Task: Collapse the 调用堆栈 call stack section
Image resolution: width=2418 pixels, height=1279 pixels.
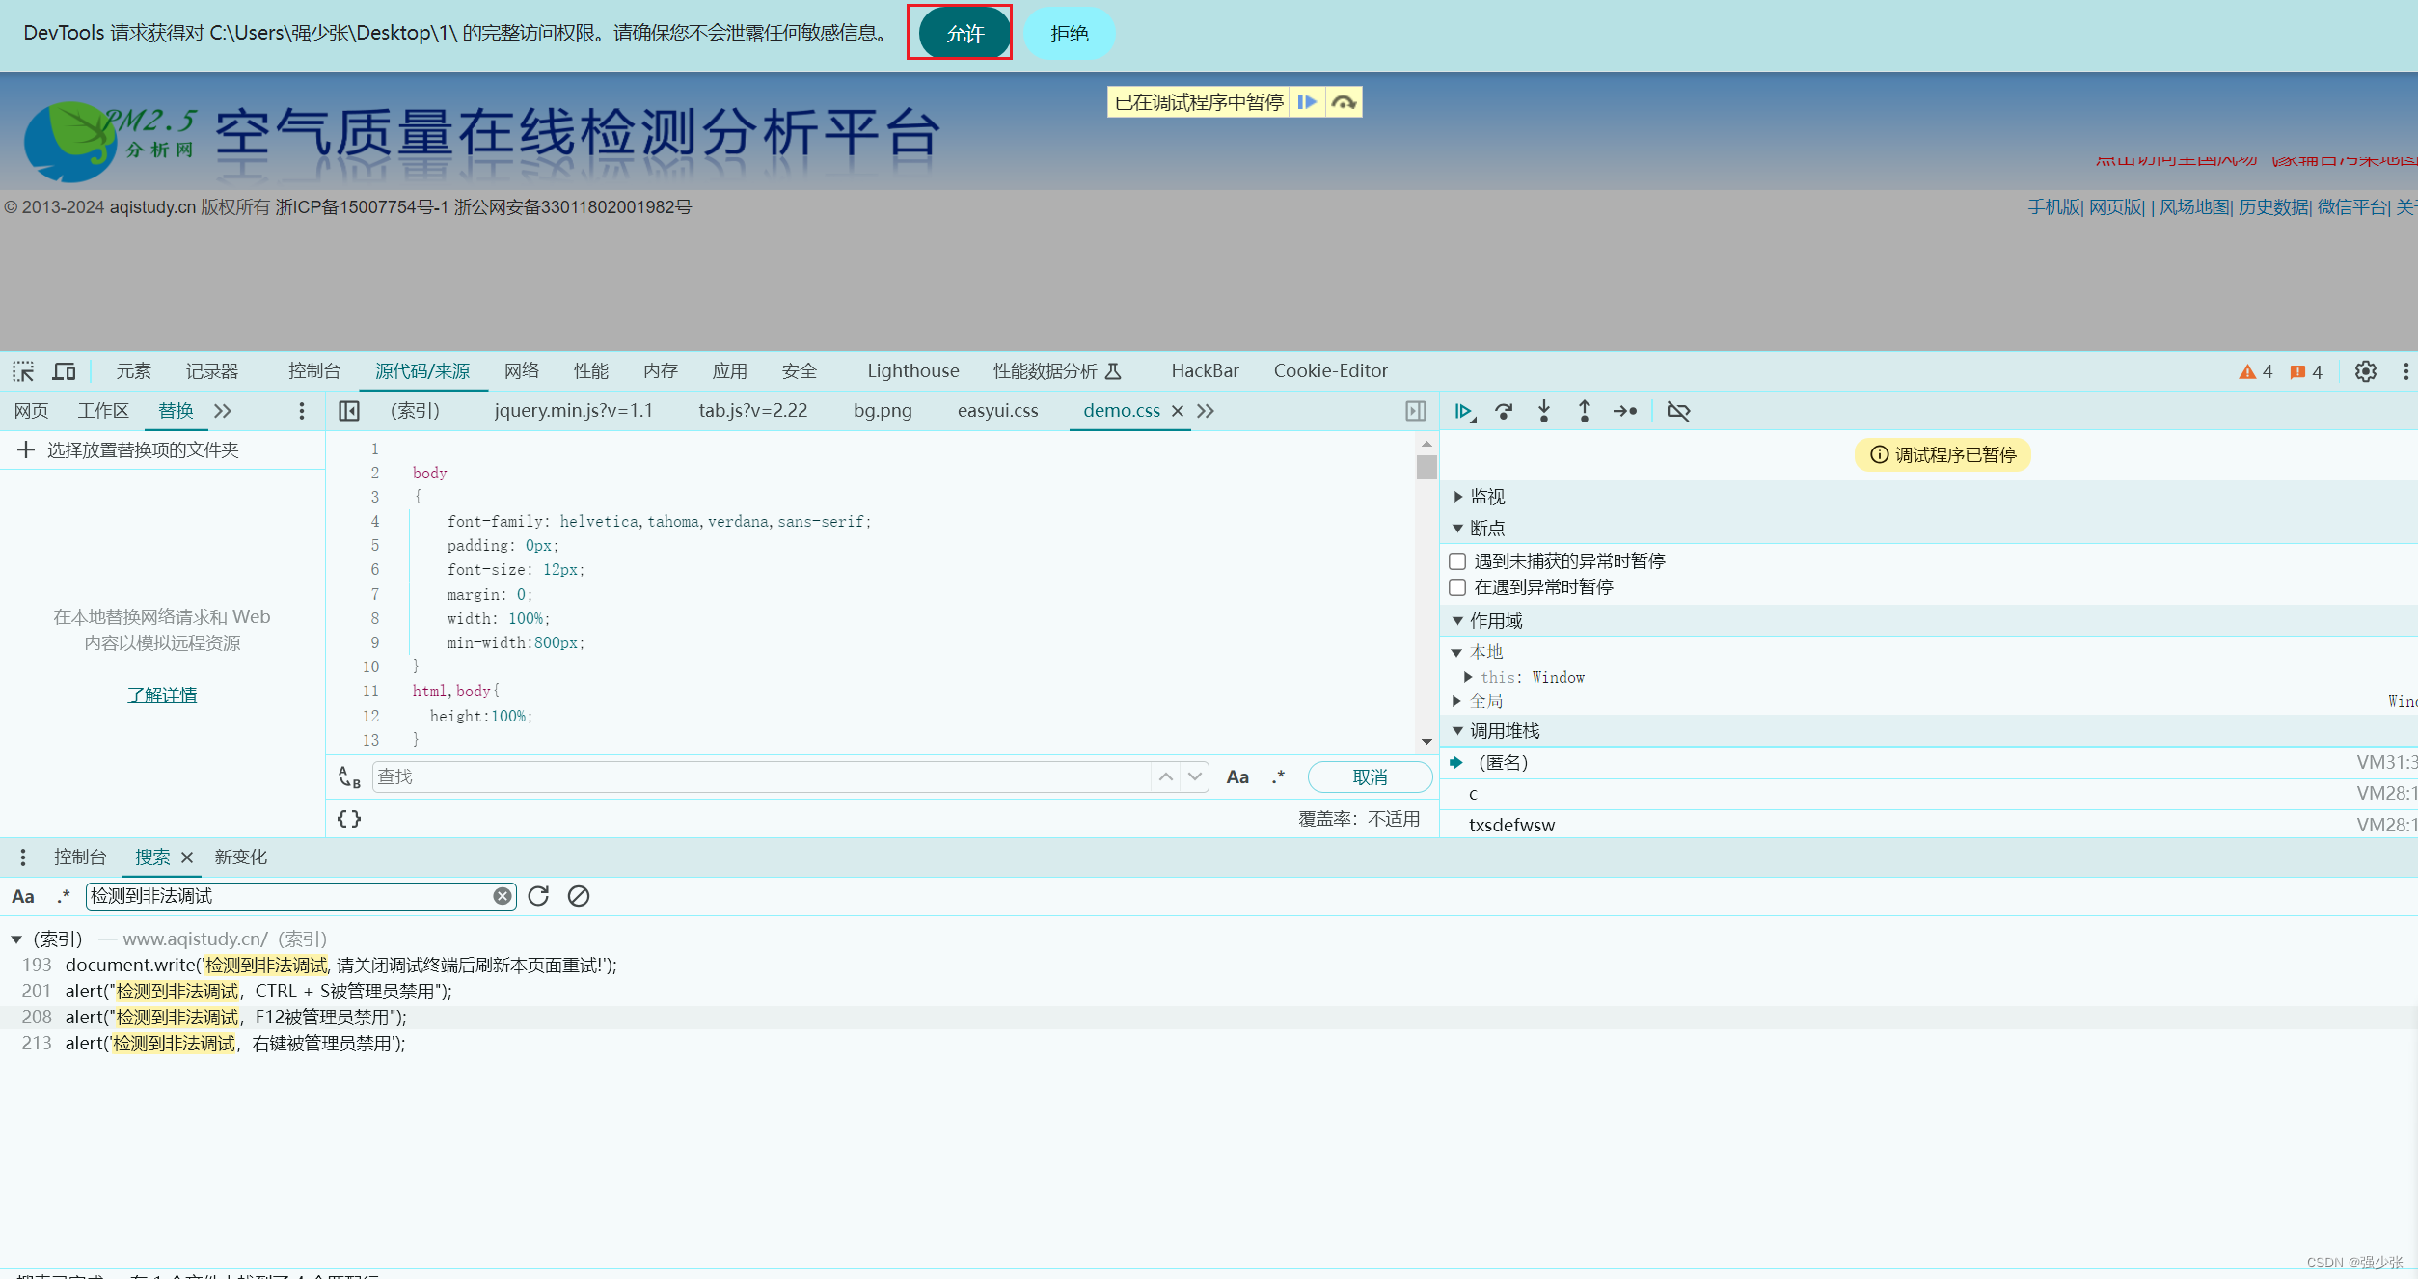Action: [x=1504, y=731]
